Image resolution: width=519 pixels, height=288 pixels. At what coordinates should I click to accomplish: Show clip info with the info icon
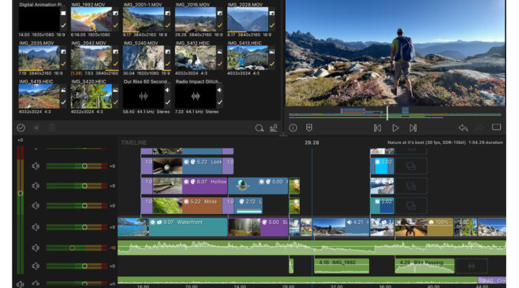tap(293, 127)
